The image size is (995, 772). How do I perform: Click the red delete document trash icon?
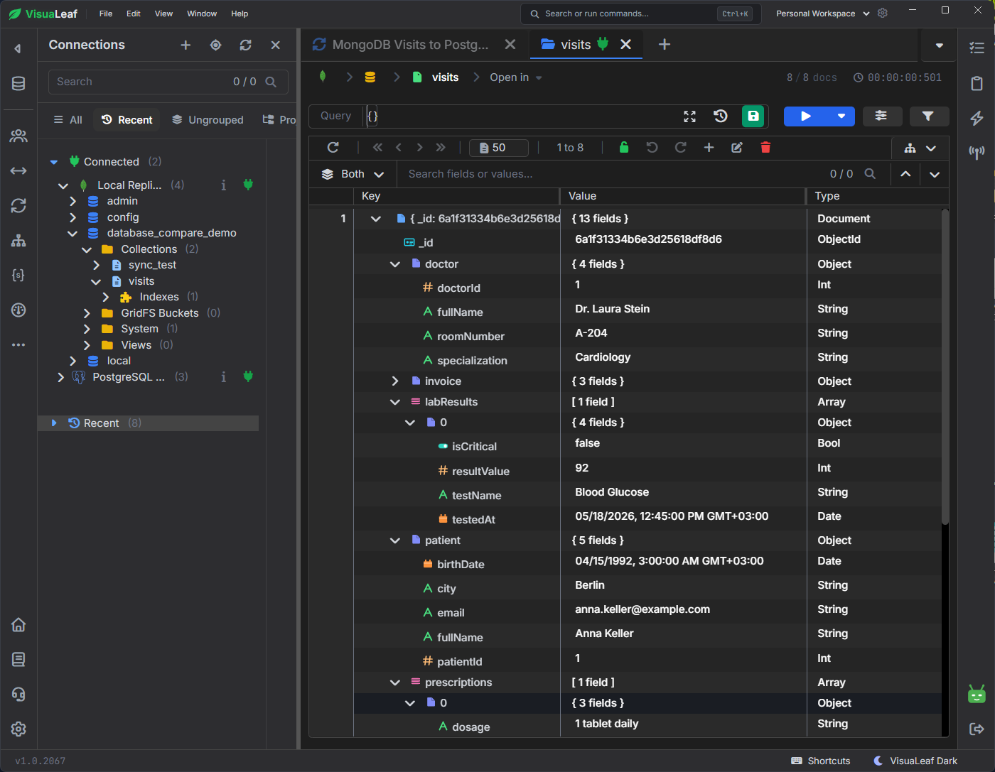click(765, 147)
